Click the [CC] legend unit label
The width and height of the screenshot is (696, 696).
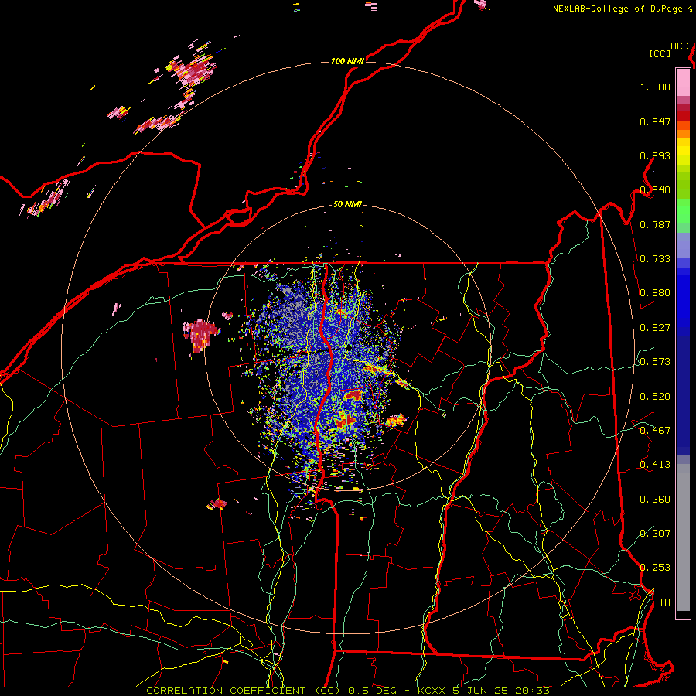pyautogui.click(x=660, y=53)
